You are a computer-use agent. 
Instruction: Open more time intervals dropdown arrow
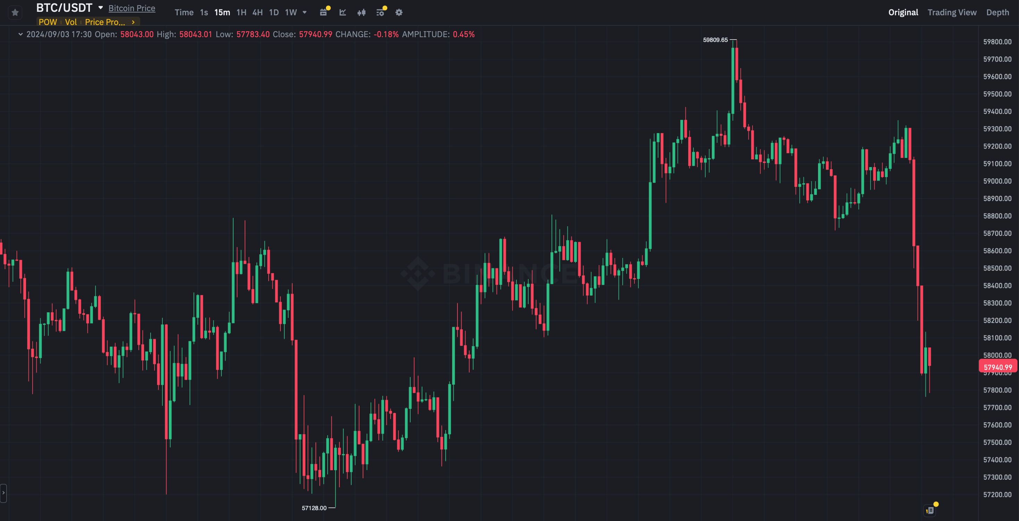305,12
